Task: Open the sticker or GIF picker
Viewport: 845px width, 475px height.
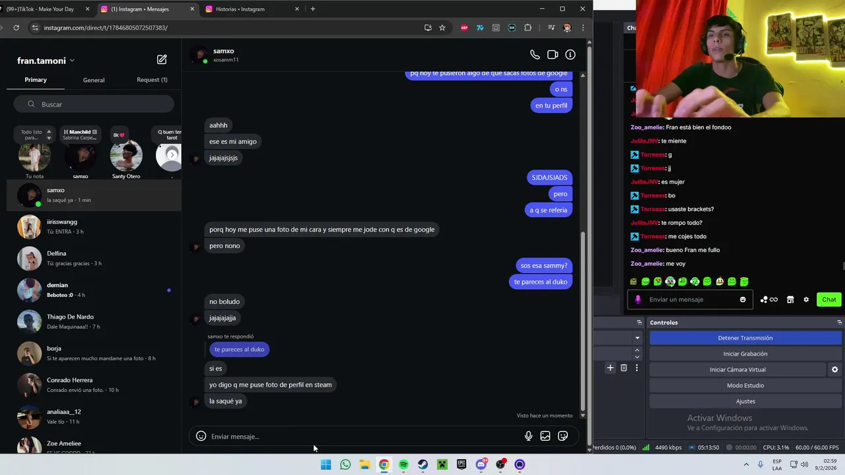Action: tap(563, 436)
